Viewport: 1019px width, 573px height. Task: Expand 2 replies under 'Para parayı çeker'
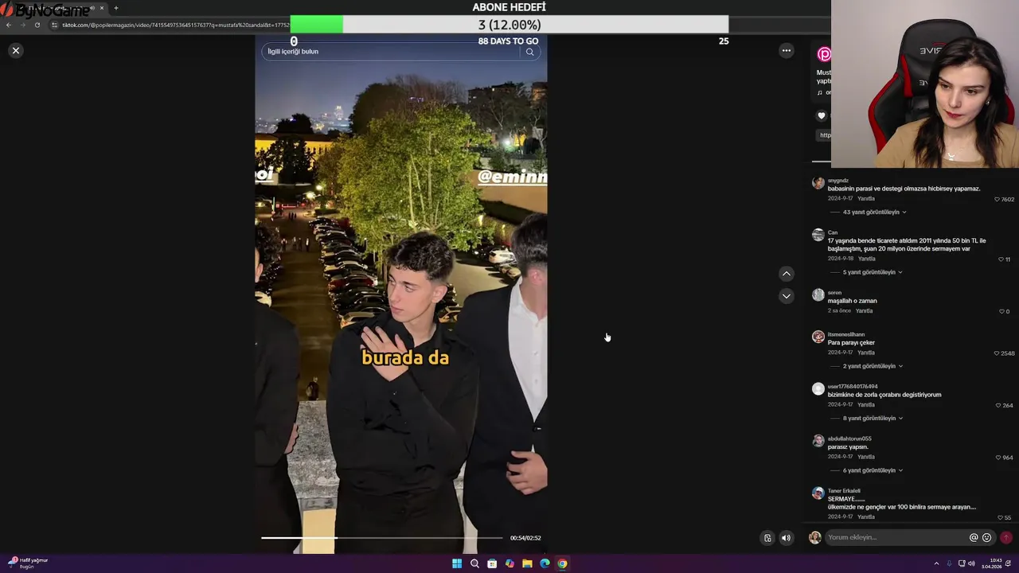(x=873, y=366)
